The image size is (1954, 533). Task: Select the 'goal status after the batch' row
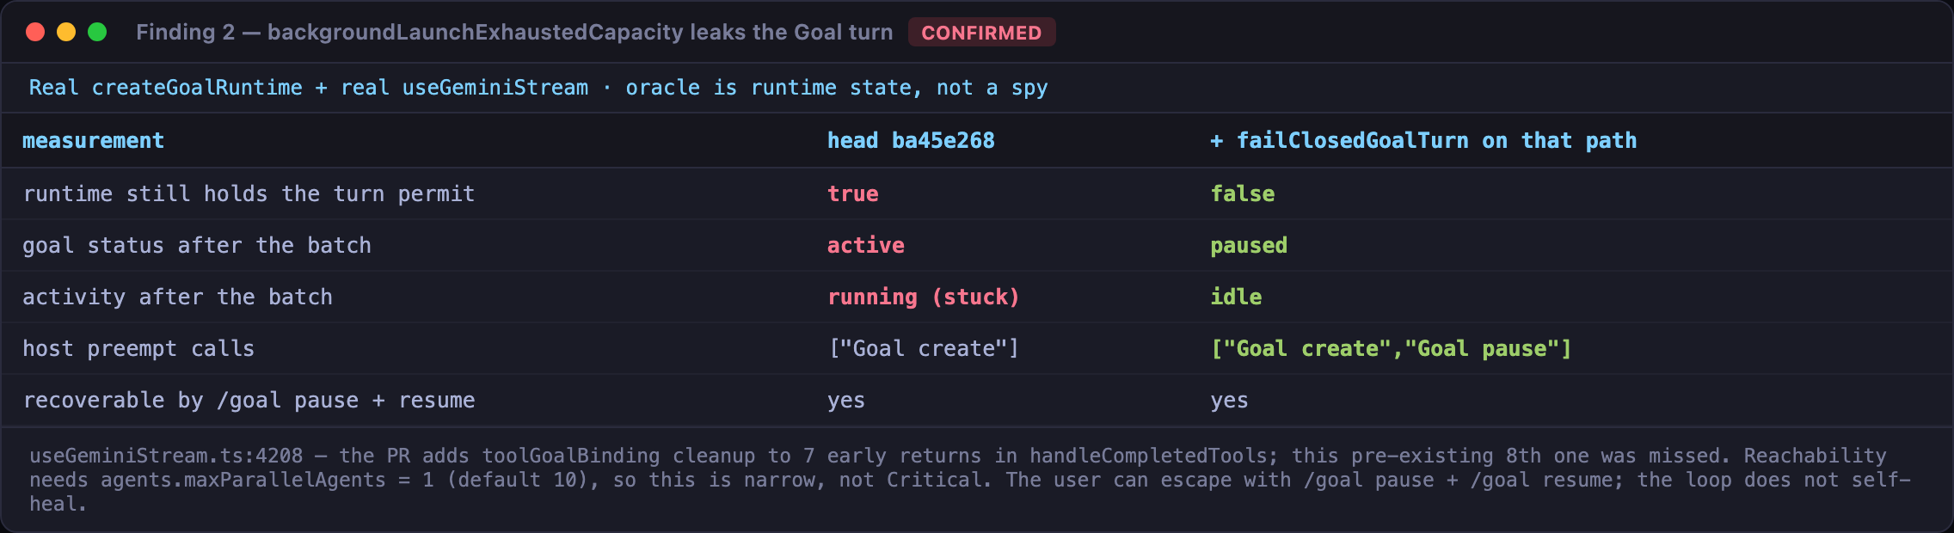tap(977, 245)
